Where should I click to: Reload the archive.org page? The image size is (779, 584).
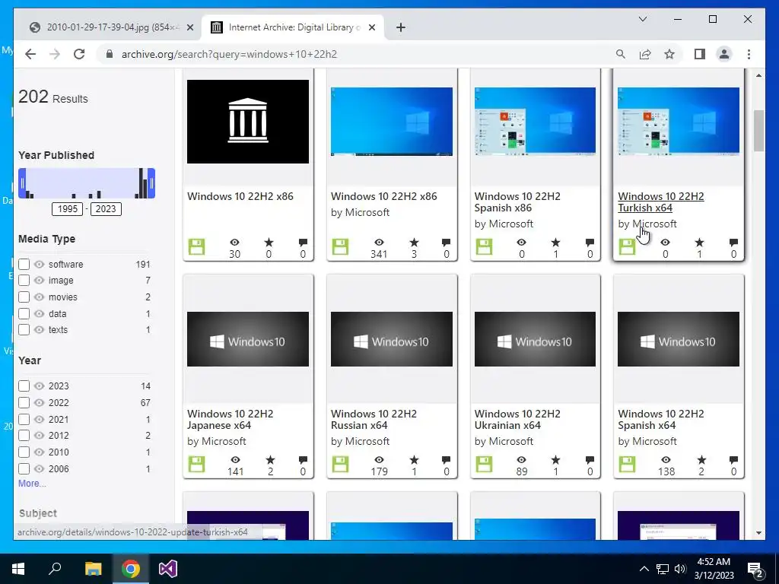click(x=79, y=54)
